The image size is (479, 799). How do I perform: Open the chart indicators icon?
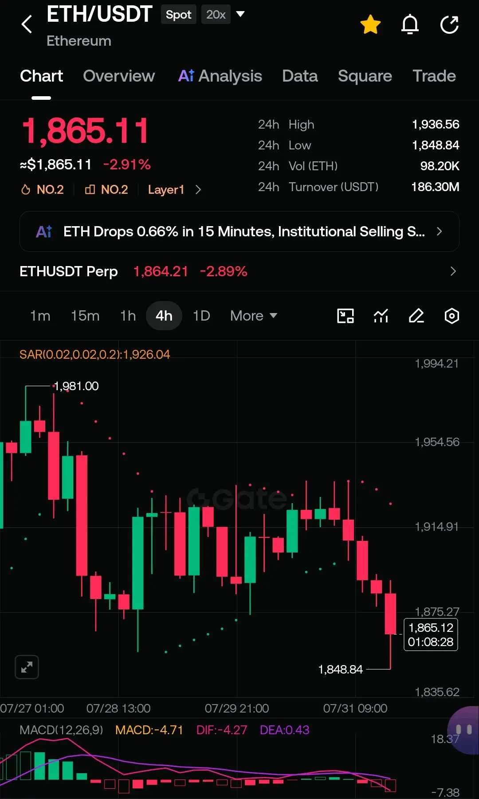point(381,316)
